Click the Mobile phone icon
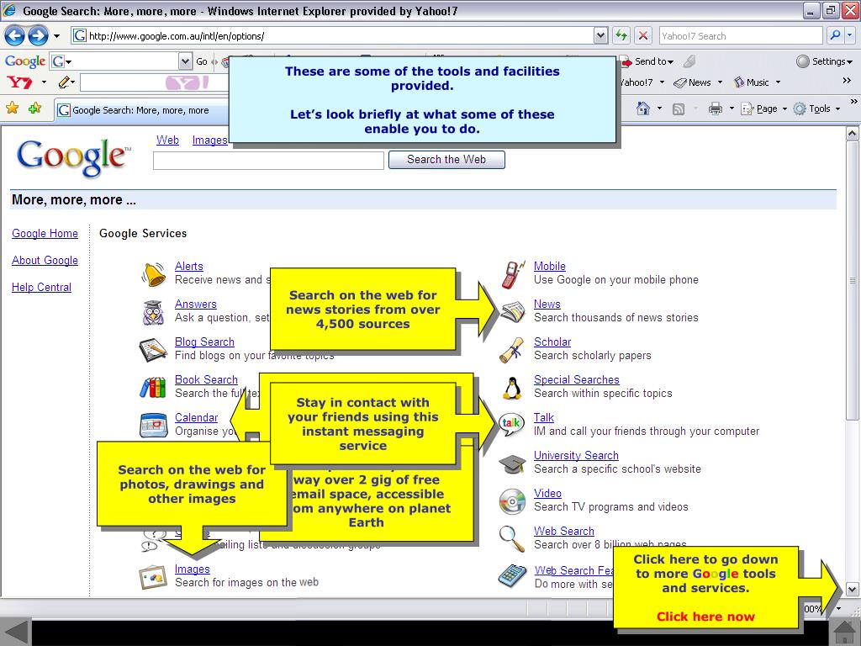The height and width of the screenshot is (646, 861). coord(513,275)
